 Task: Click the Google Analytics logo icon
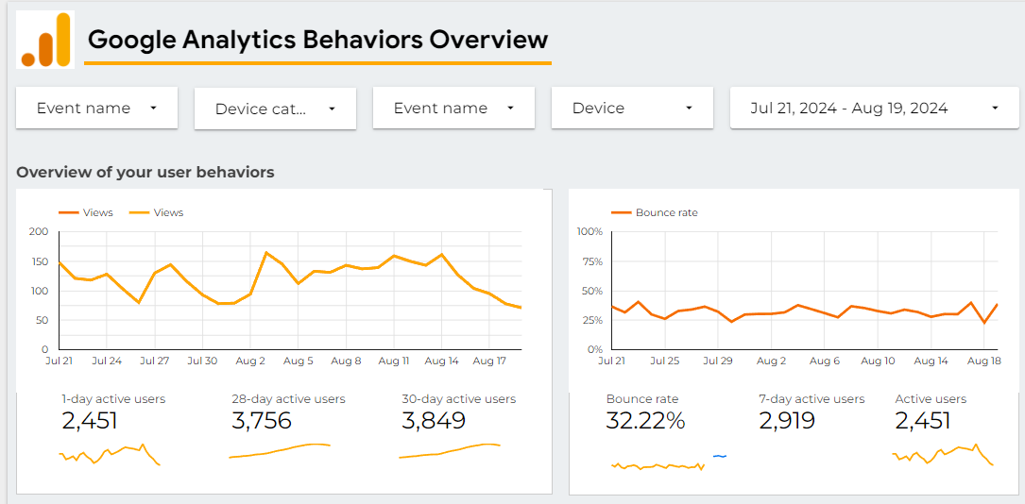point(45,40)
